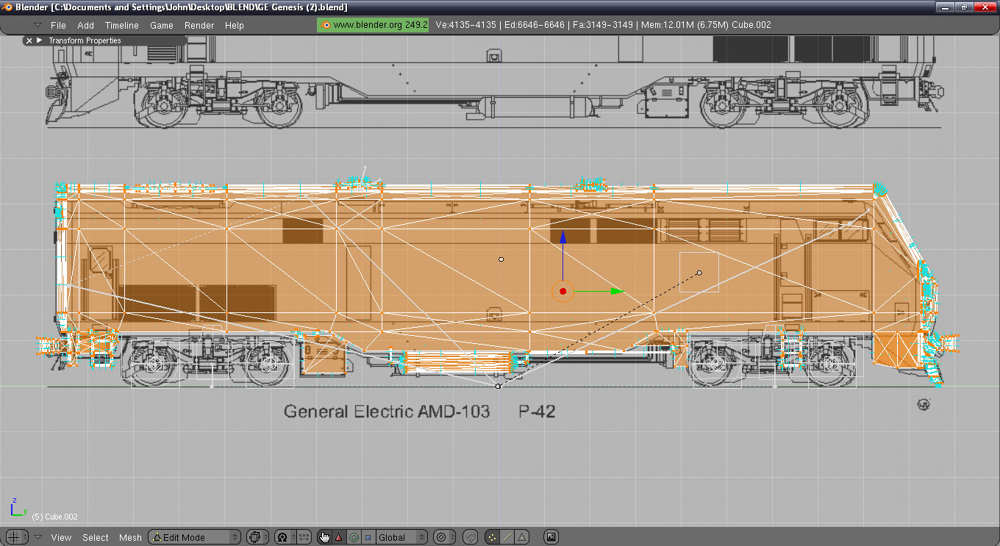Image resolution: width=1000 pixels, height=546 pixels.
Task: Click the www.blender.org 249.2 link
Action: coord(374,25)
